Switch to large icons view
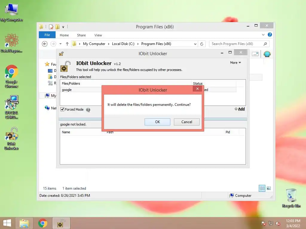306x229 pixels. pyautogui.click(x=269, y=188)
